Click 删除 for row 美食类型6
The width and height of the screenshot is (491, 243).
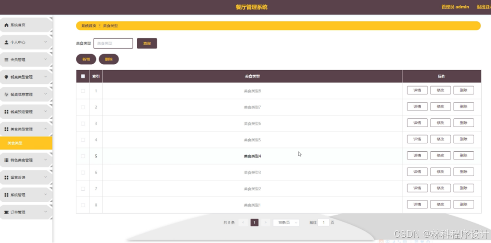[463, 123]
